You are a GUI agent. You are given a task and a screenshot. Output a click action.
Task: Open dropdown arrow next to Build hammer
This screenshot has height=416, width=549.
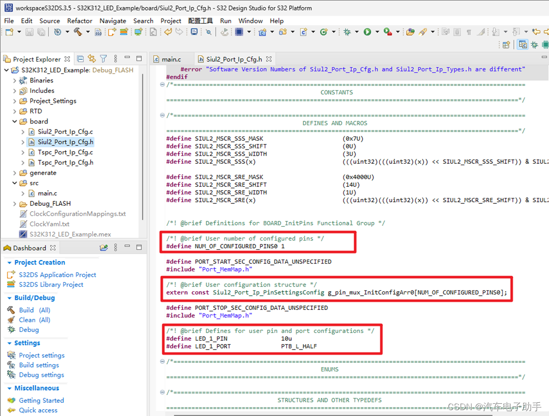pyautogui.click(x=88, y=32)
